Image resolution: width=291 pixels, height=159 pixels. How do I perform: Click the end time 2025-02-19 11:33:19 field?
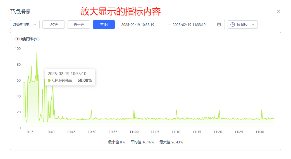click(x=189, y=25)
